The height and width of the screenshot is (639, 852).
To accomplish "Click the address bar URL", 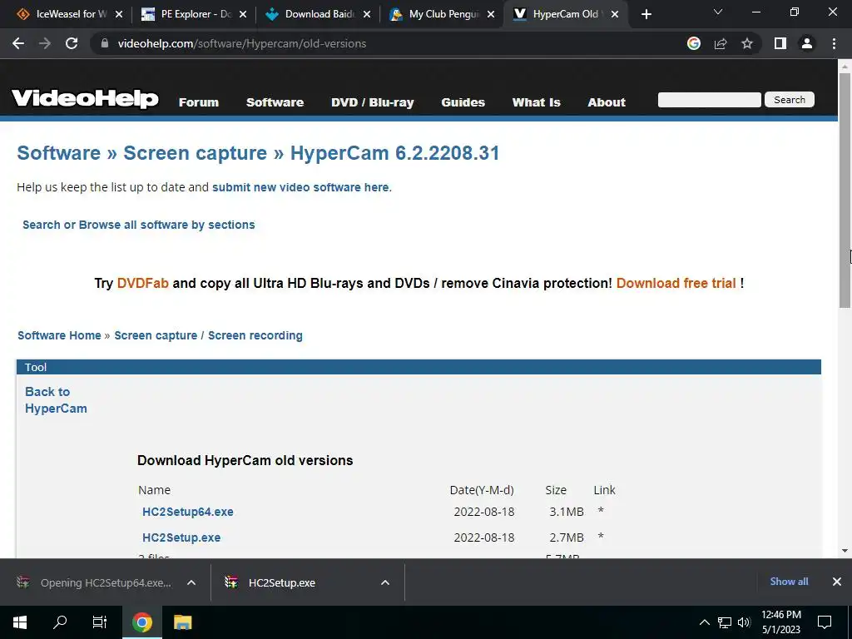I will coord(242,43).
